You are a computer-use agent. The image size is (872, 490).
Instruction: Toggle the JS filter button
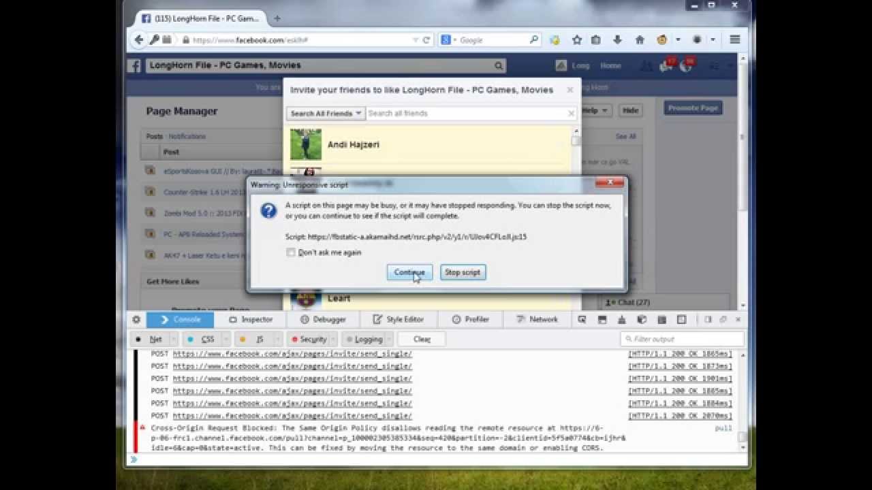[253, 339]
